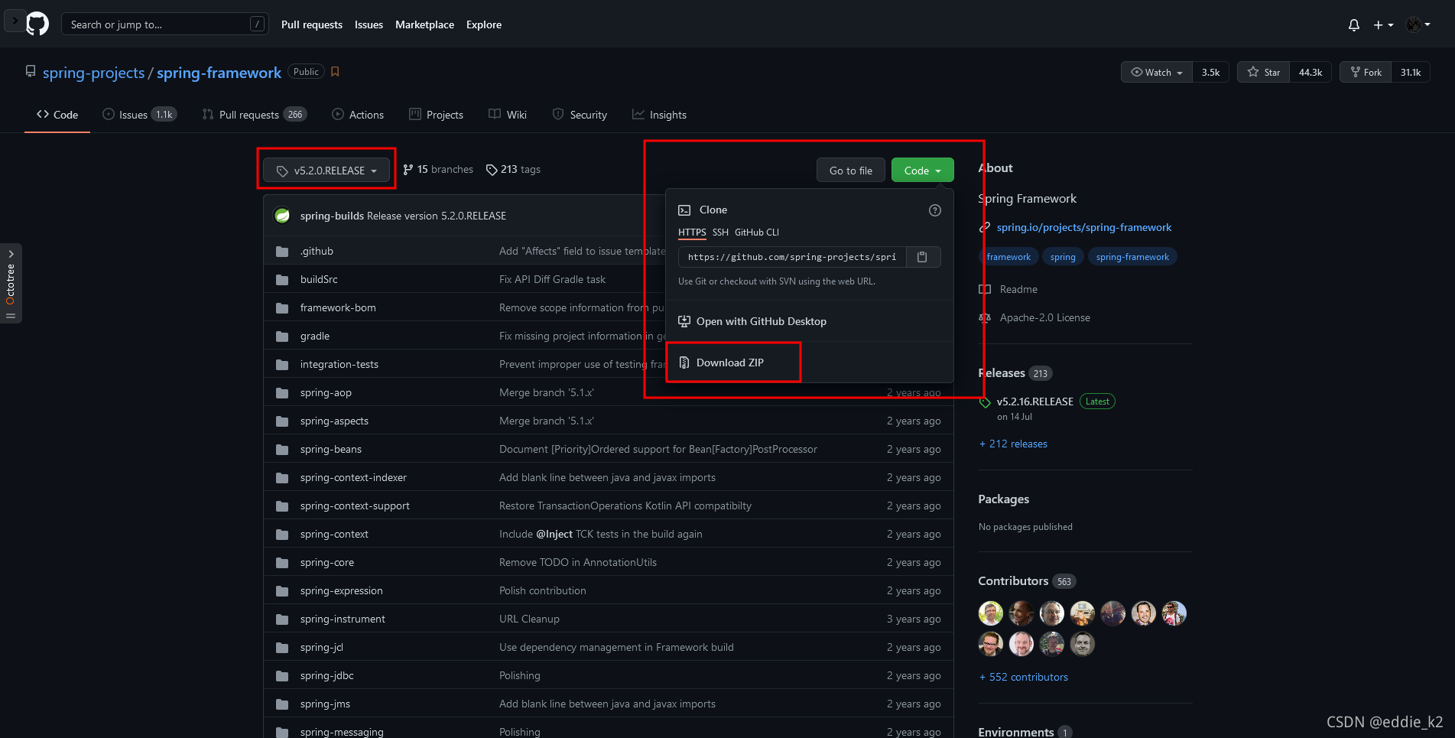Image resolution: width=1455 pixels, height=738 pixels.
Task: Click the spring-jms folder icon
Action: tap(282, 704)
